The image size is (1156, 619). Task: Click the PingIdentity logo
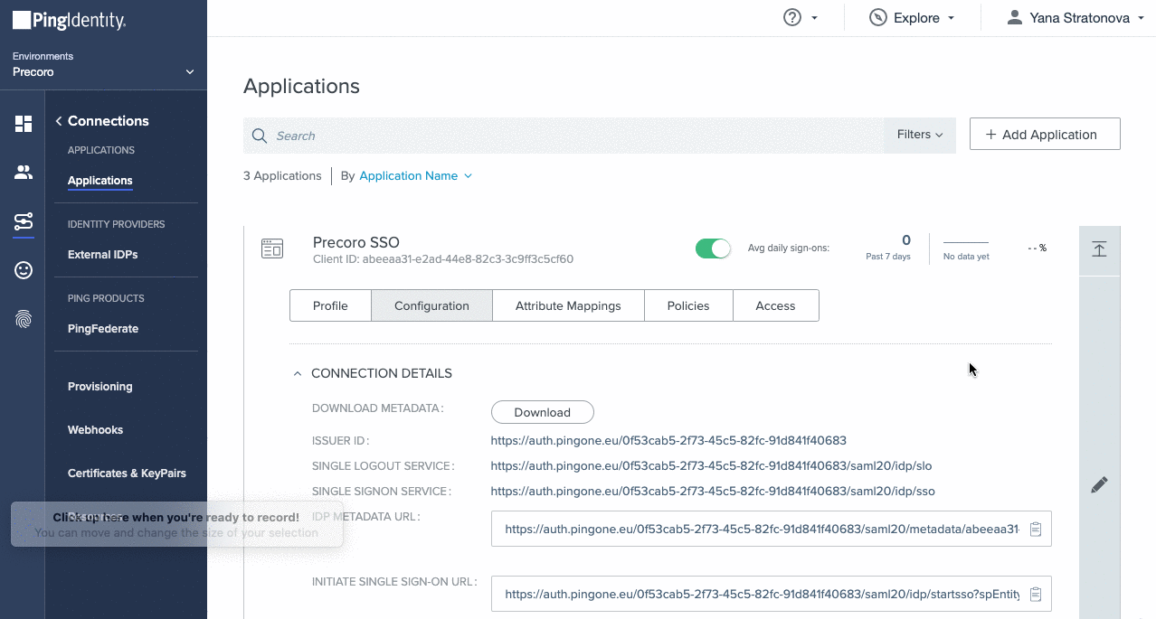[69, 21]
